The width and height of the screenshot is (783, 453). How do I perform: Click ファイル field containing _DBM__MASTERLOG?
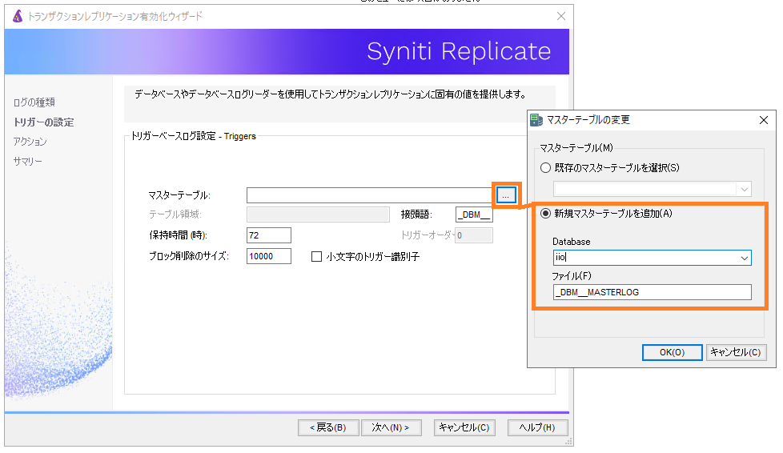(x=652, y=292)
